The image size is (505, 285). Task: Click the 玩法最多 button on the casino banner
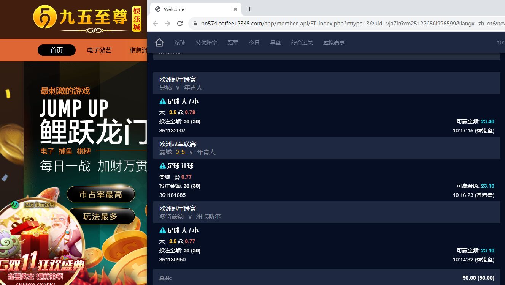pyautogui.click(x=101, y=216)
